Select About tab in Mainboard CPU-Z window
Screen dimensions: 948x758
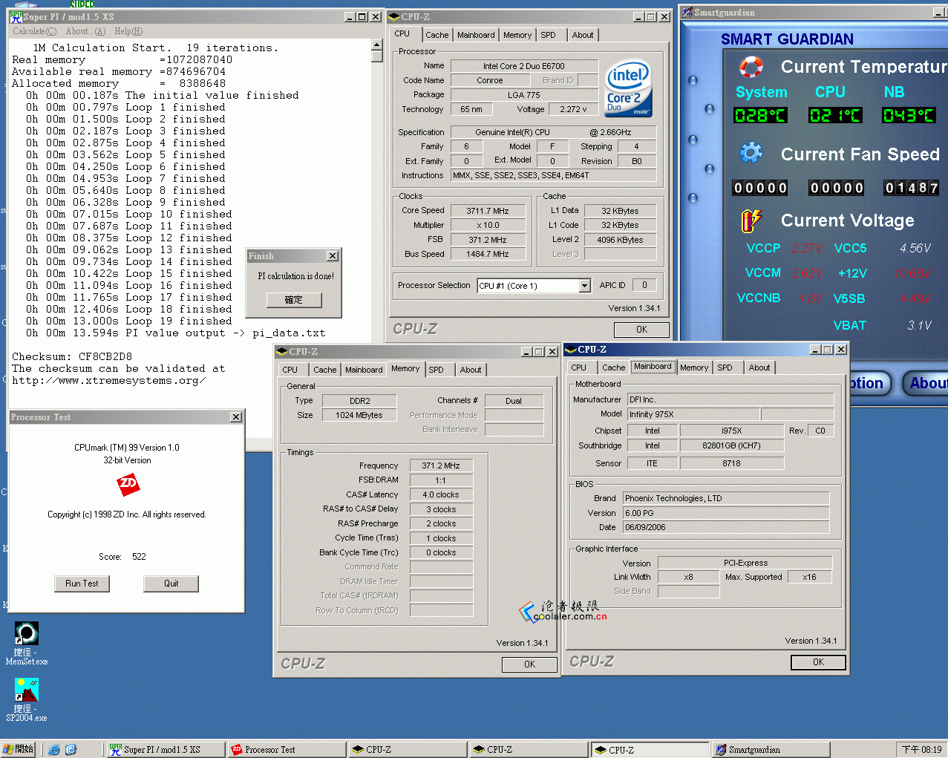click(759, 367)
